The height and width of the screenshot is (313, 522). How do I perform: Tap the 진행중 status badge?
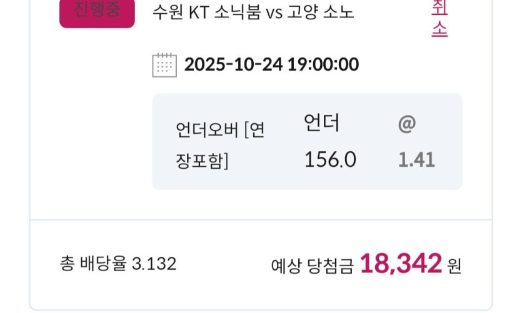[97, 12]
